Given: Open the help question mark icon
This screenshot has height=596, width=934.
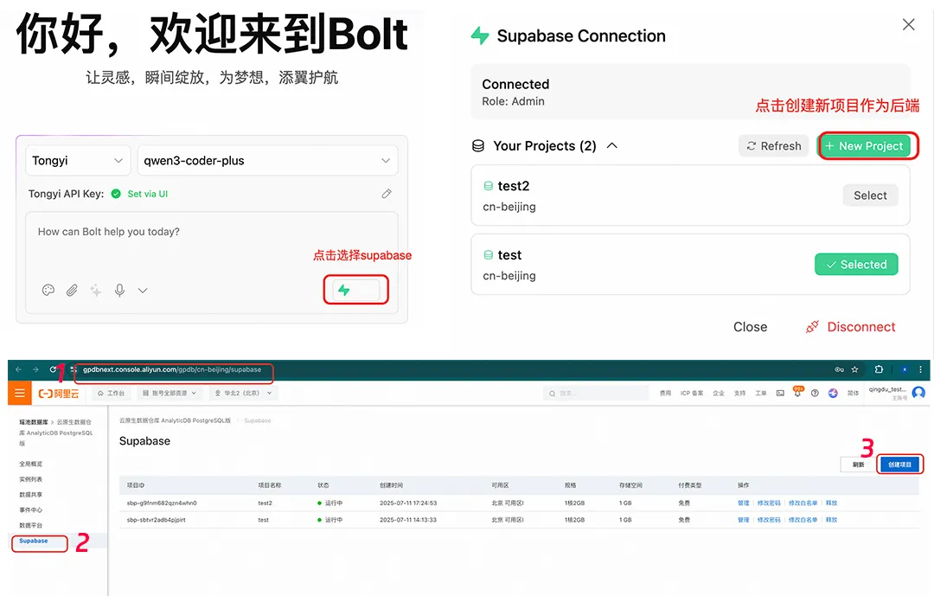Looking at the screenshot, I should point(815,394).
